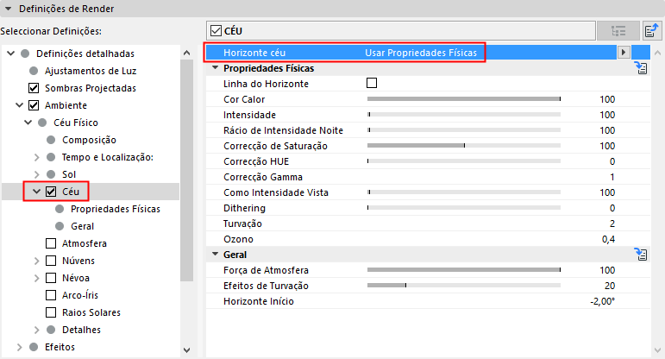Click Efeitos de Turvação value 20

click(610, 286)
